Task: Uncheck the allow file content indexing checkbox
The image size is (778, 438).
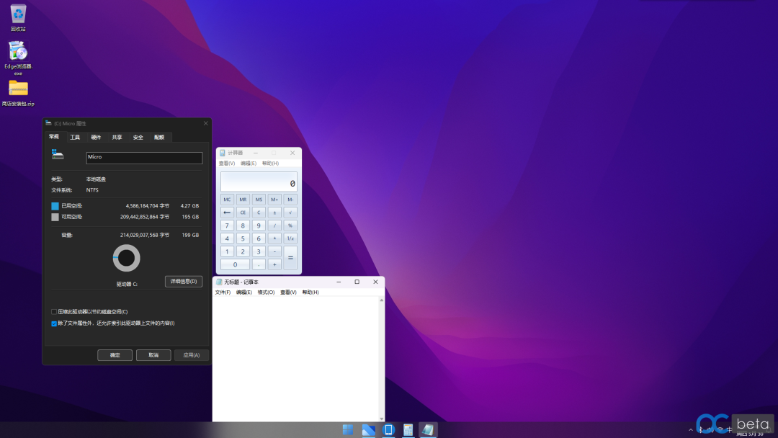Action: point(54,323)
